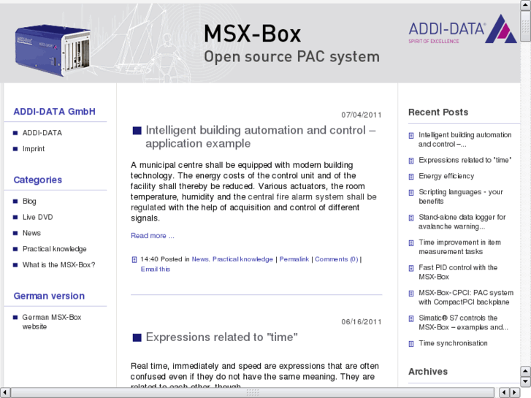Click the square bullet before Intelligent building automation title
This screenshot has width=531, height=398.
pos(137,131)
